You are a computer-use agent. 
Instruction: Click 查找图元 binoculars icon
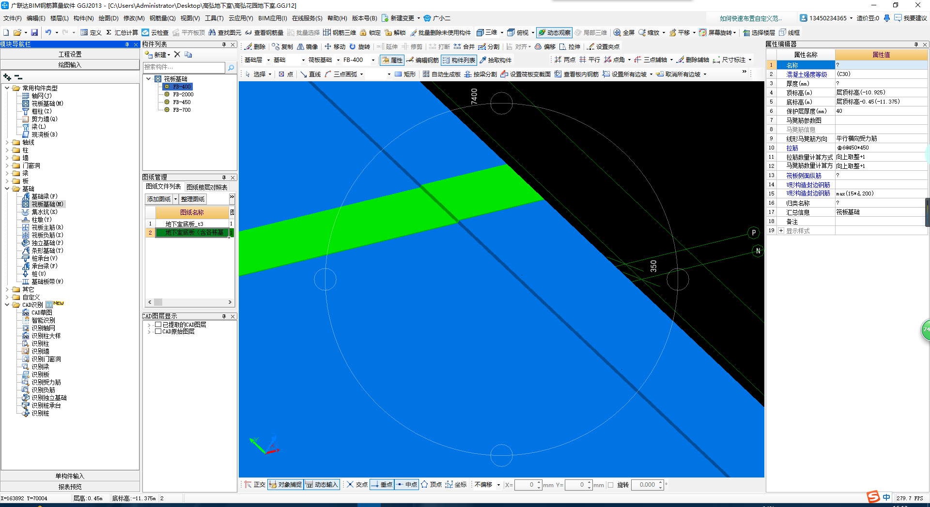point(212,32)
